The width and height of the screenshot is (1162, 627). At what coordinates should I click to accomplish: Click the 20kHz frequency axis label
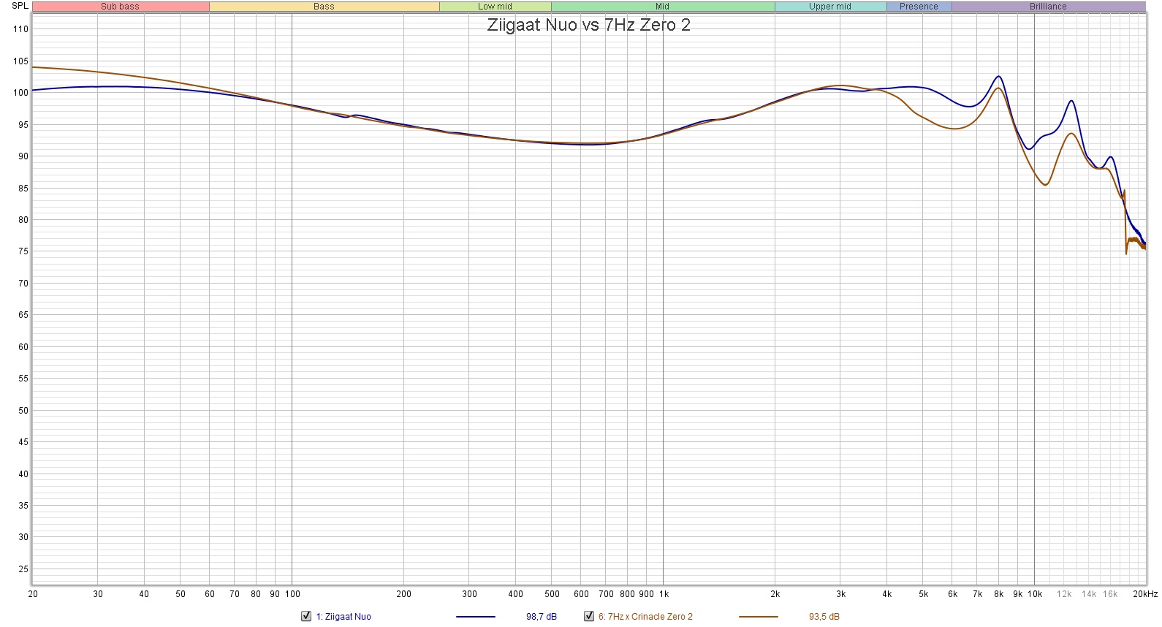coord(1145,594)
